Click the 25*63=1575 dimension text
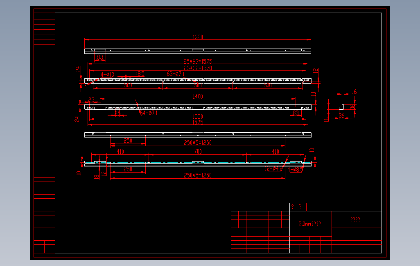 pyautogui.click(x=198, y=62)
